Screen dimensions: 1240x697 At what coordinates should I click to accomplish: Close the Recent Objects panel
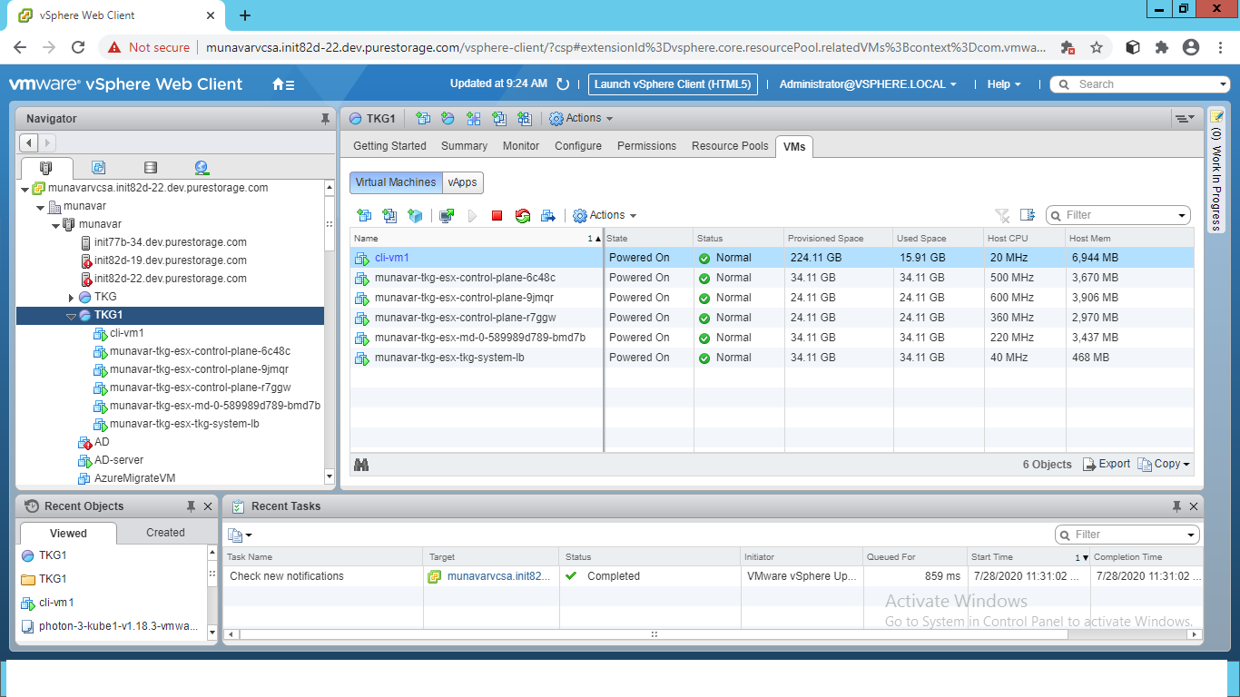208,506
